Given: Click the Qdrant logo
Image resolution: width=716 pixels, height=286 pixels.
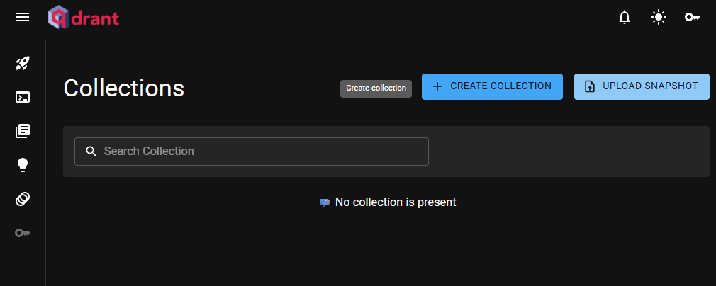Looking at the screenshot, I should [x=84, y=17].
